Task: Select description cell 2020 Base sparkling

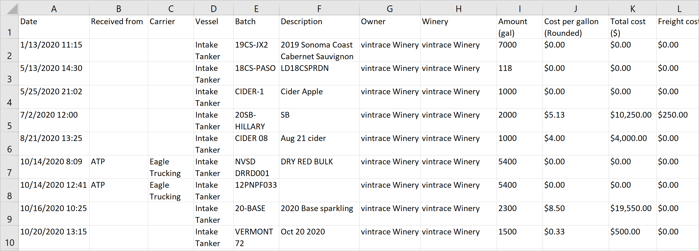Action: point(319,214)
